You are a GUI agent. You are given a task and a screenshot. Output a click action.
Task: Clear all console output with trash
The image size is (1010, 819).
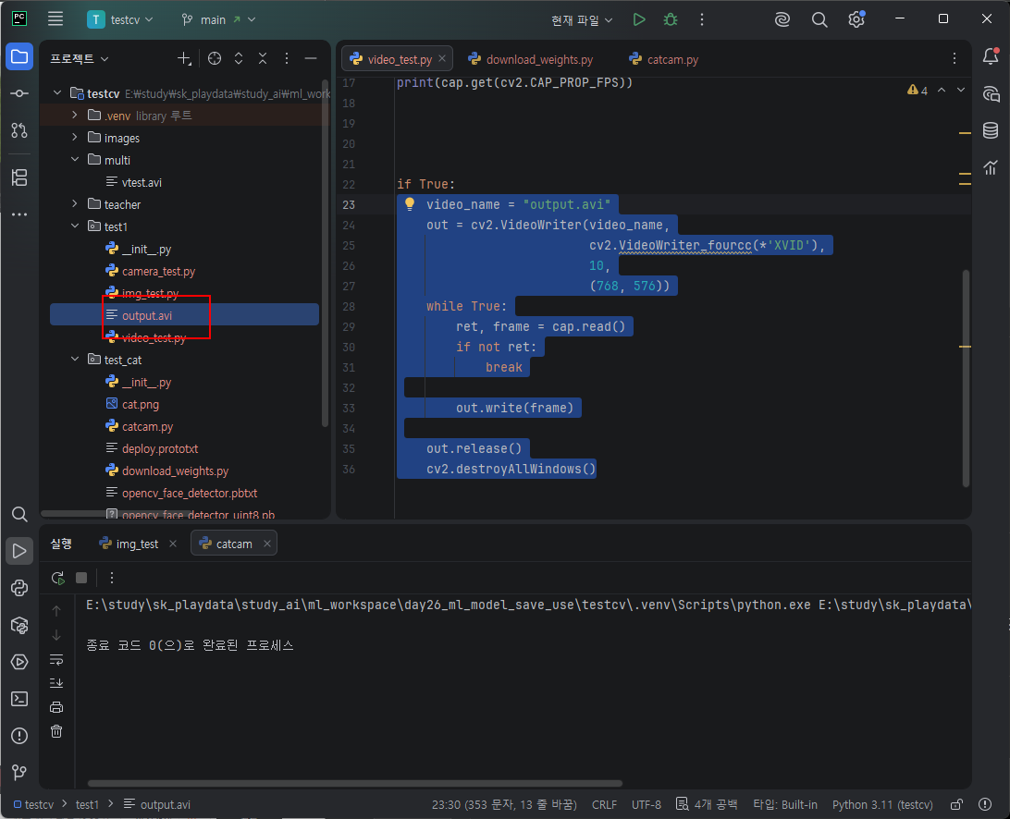click(x=56, y=731)
